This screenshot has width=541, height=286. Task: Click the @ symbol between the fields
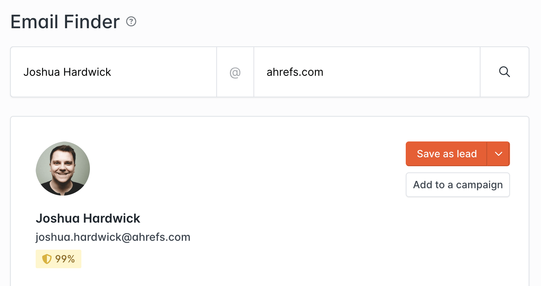(235, 72)
